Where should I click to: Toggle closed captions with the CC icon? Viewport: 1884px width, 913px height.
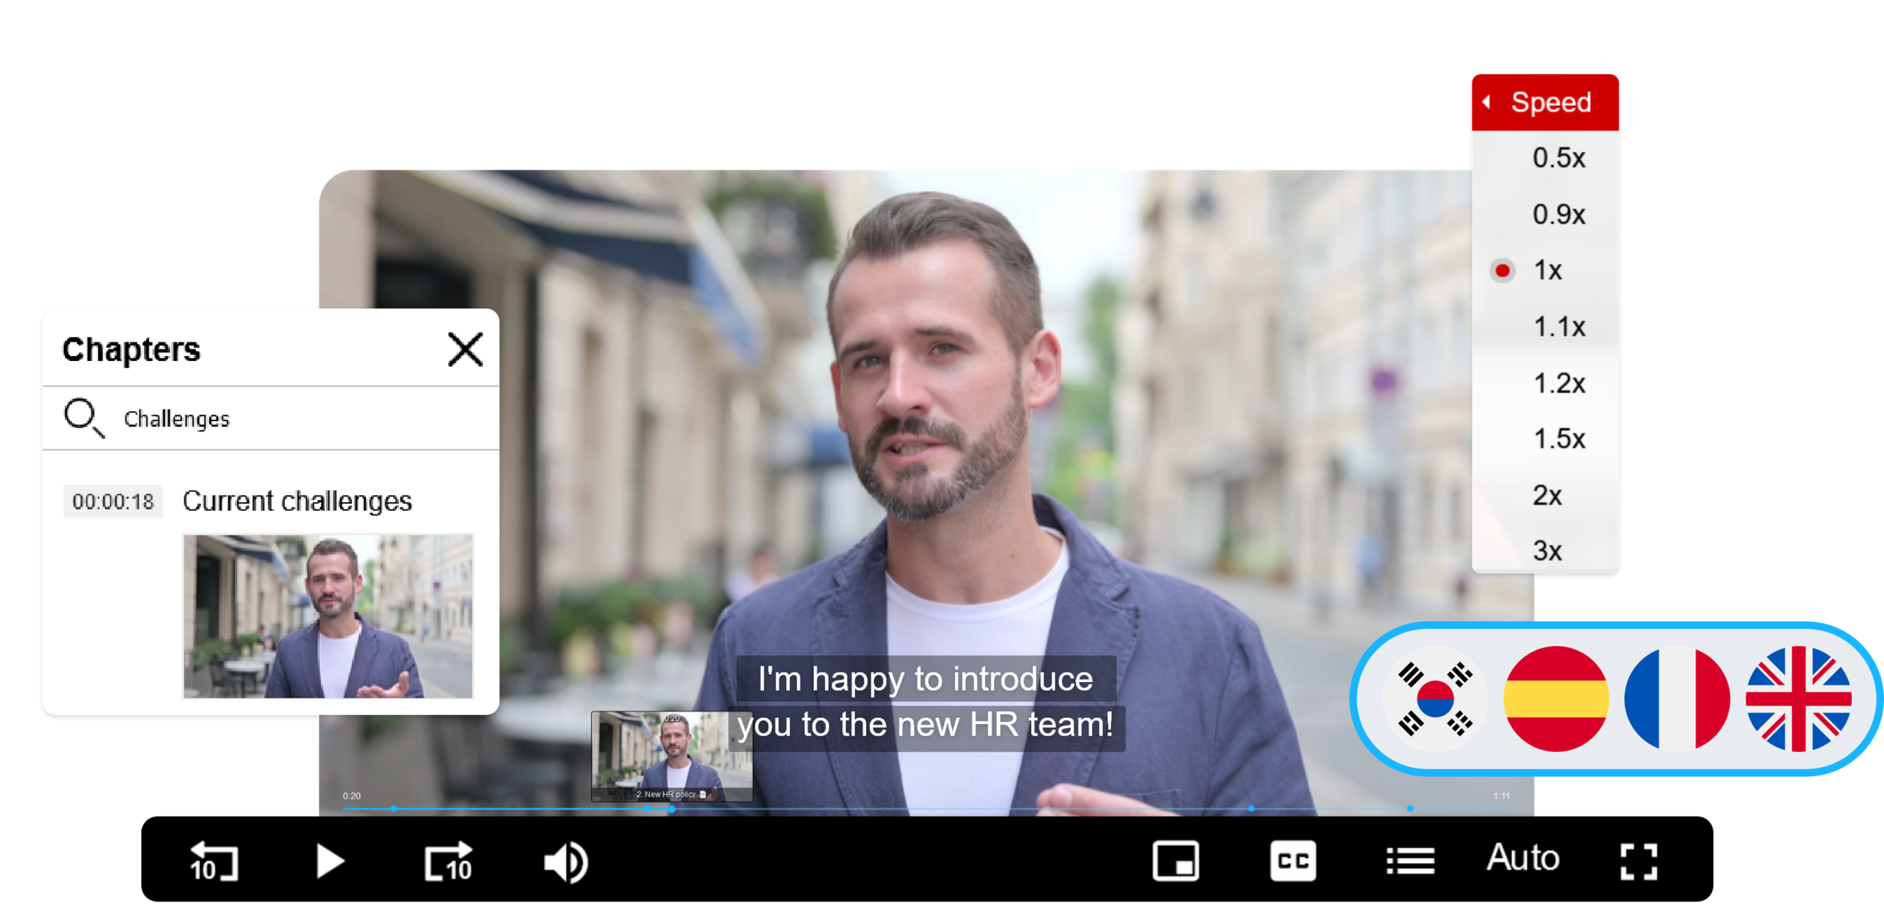(x=1292, y=860)
